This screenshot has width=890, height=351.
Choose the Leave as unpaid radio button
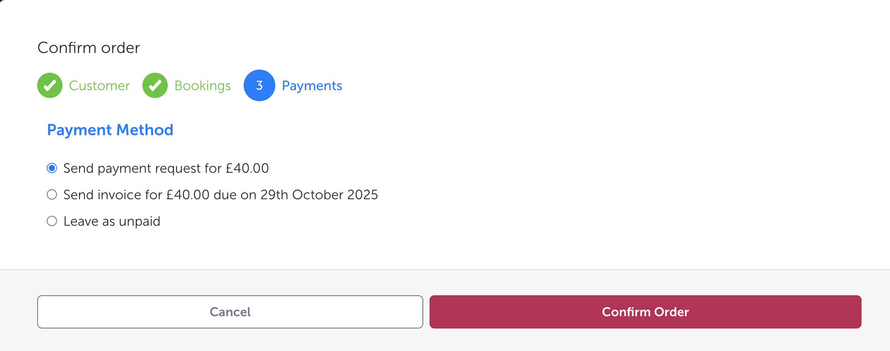[x=52, y=221]
